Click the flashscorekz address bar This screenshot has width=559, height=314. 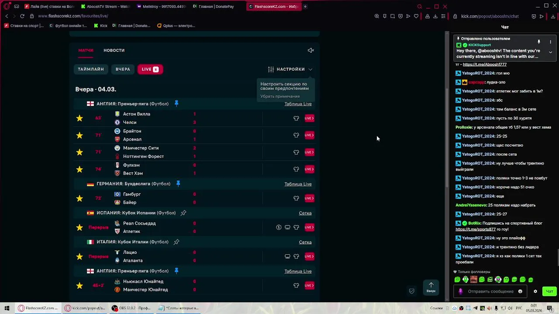tap(73, 16)
